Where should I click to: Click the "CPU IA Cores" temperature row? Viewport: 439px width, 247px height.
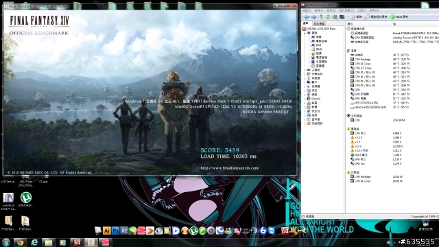click(380, 64)
